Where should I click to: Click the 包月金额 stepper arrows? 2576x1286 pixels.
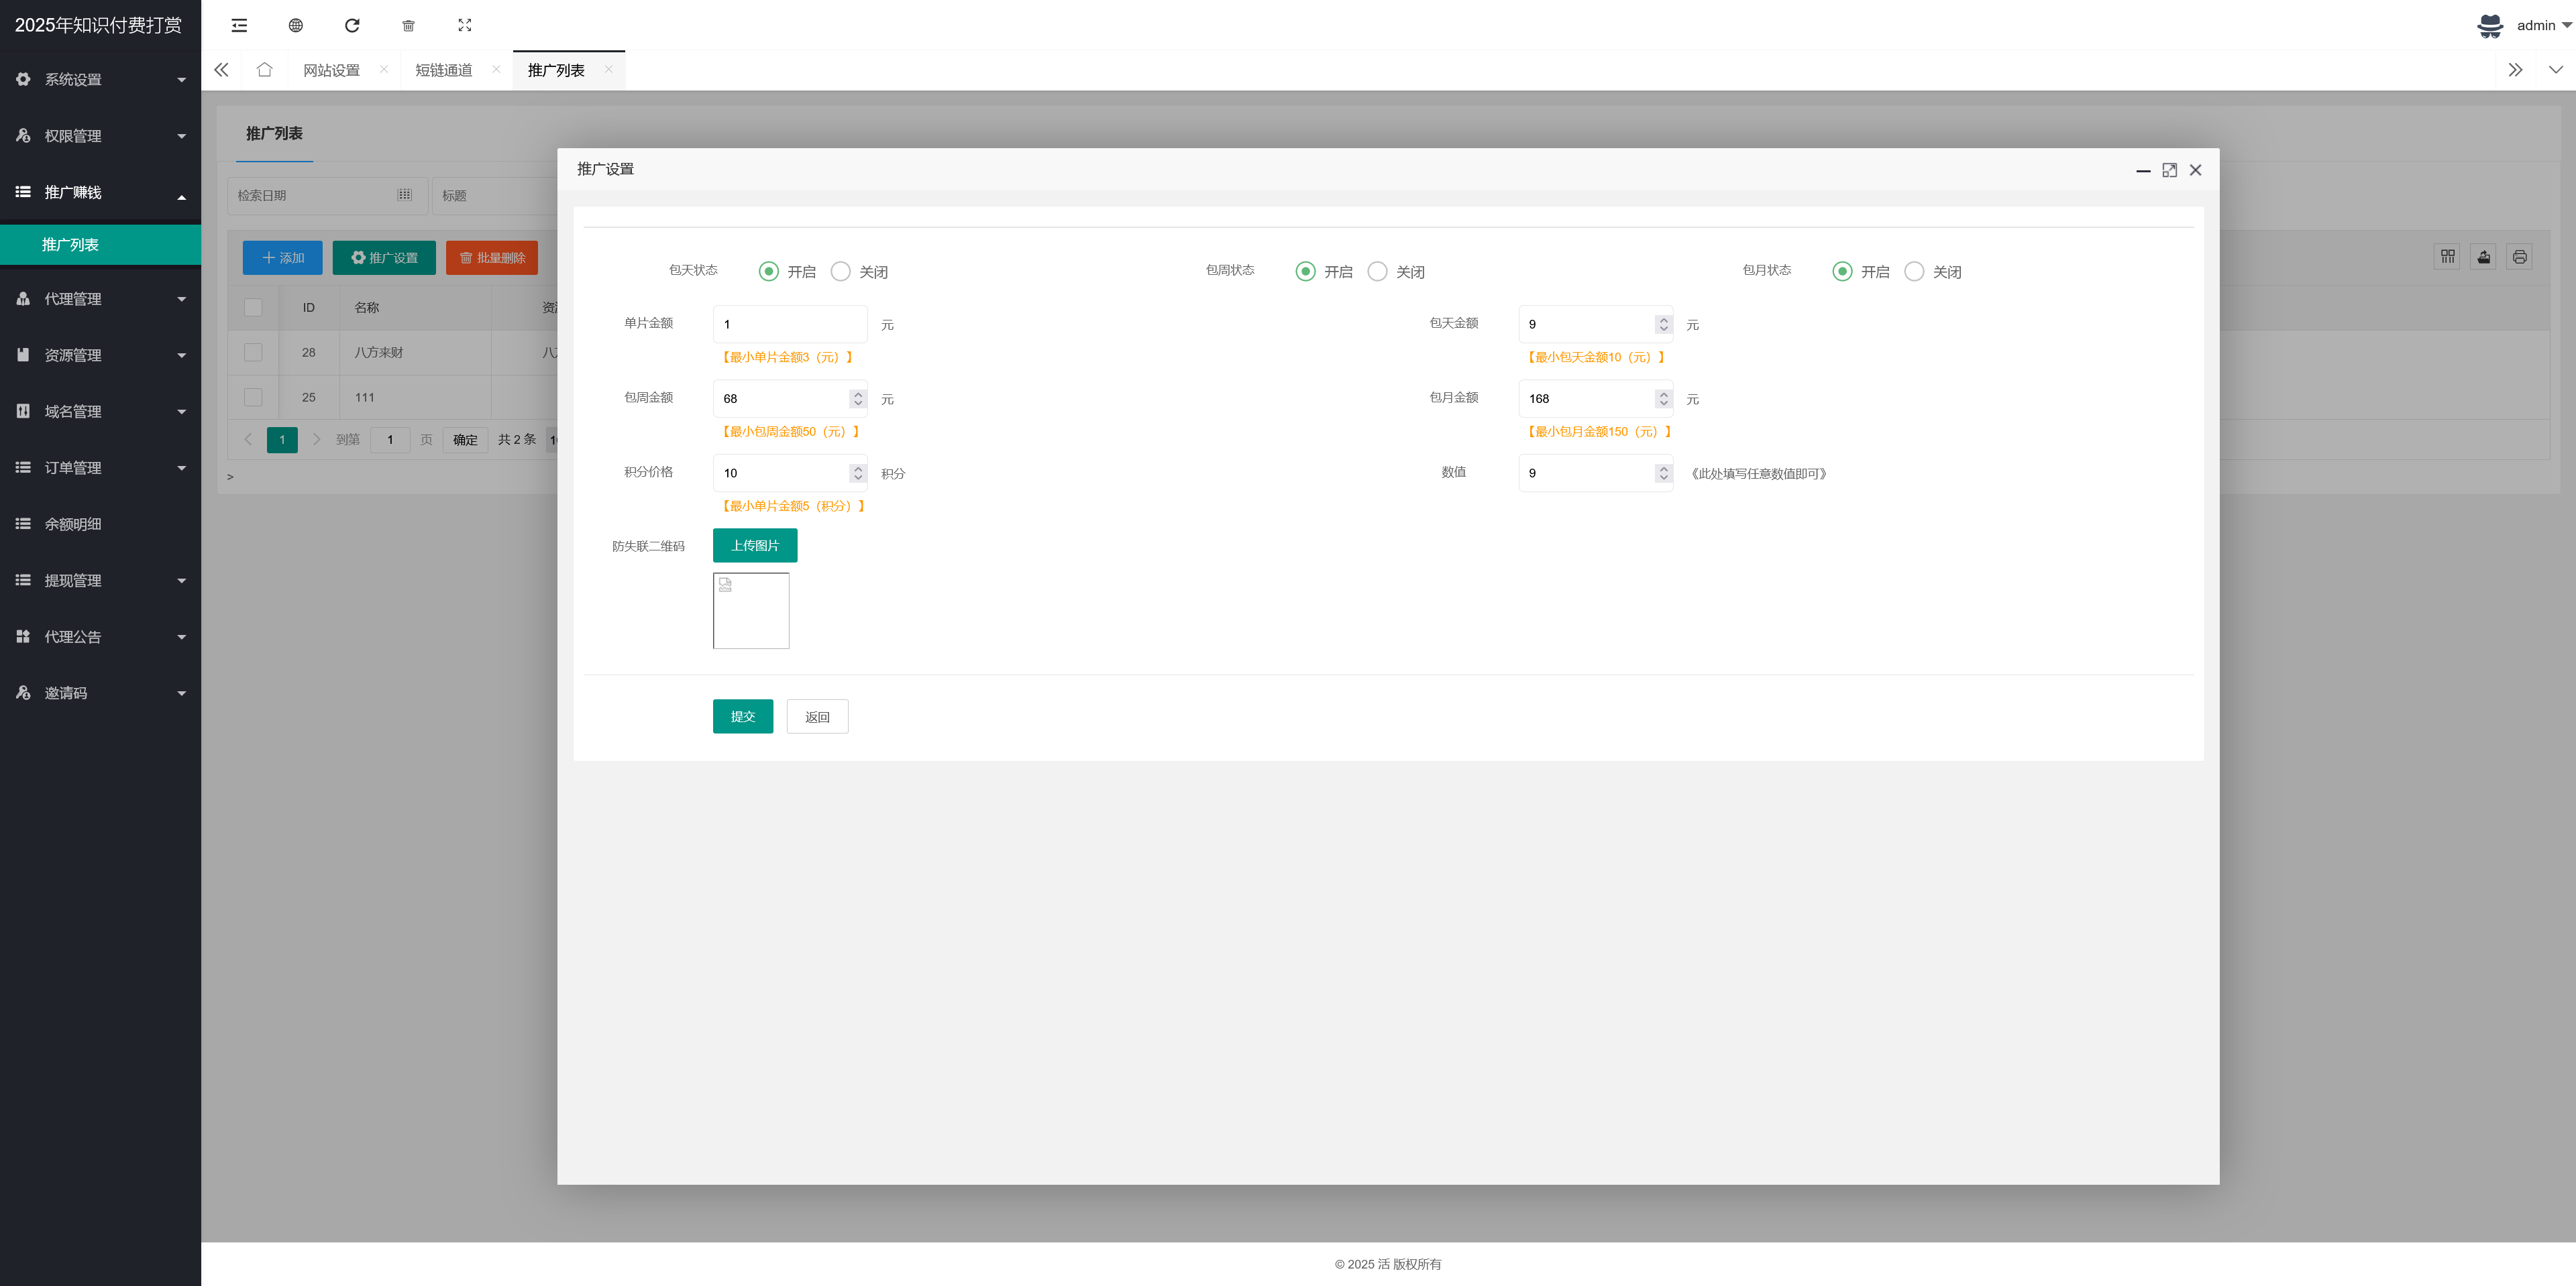1663,399
